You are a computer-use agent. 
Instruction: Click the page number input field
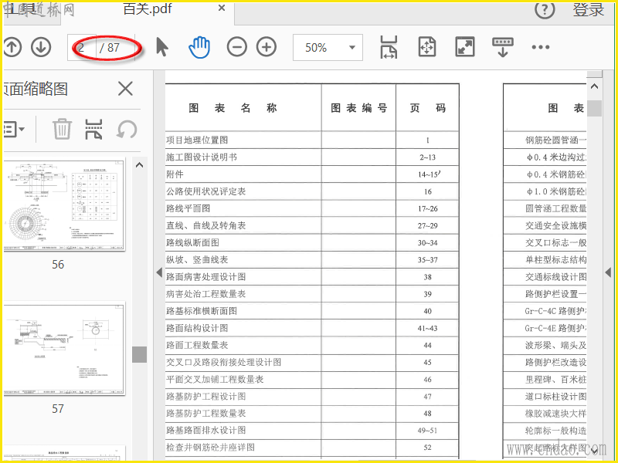[82, 47]
